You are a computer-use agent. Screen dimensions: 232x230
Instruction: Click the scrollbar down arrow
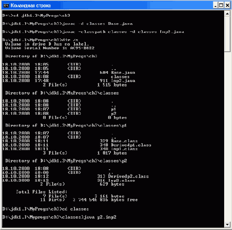tap(227, 224)
